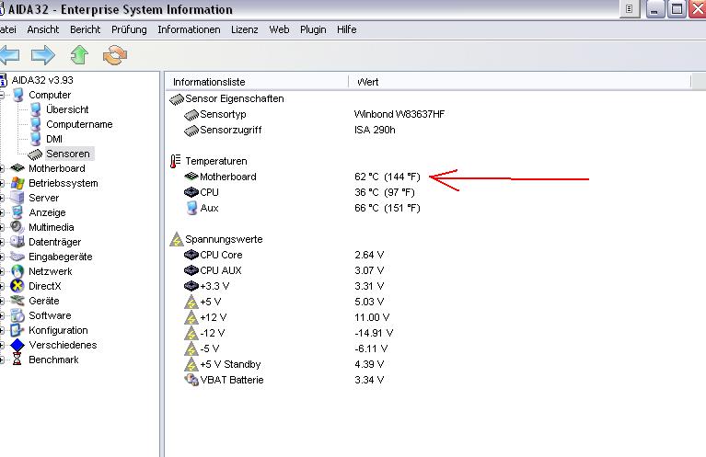Click the DirectX icon in sidebar
Screen dimensions: 706x457
click(17, 286)
